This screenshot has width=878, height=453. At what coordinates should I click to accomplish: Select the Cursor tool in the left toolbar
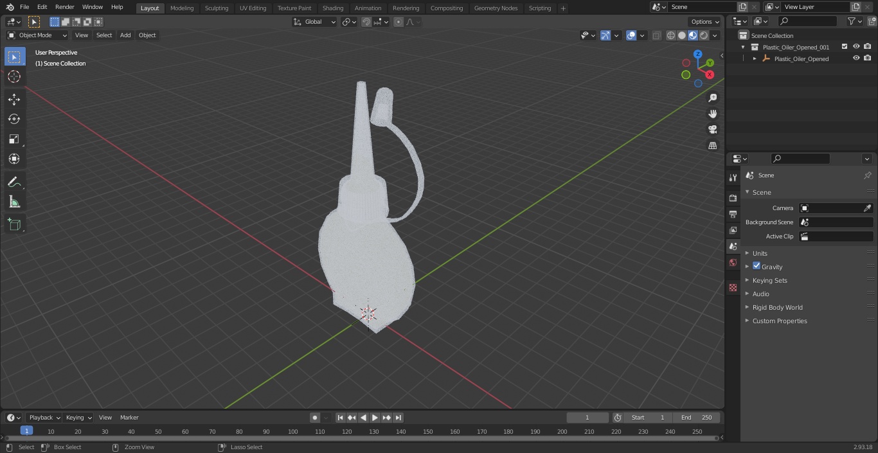[x=14, y=76]
